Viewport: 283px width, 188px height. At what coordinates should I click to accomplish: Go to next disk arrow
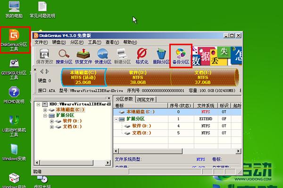pos(47,71)
